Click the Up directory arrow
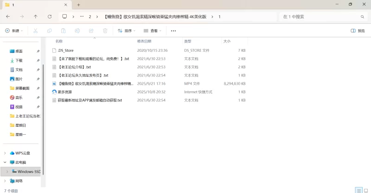371x193 pixels. click(x=36, y=16)
